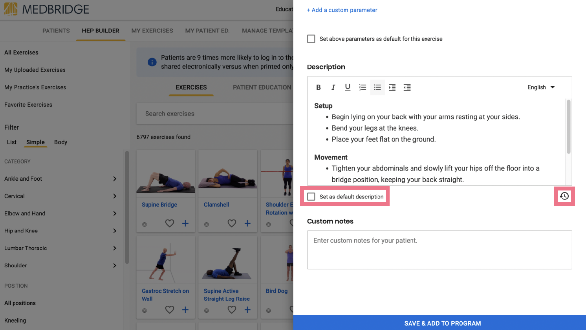Open My Practice's Exercises
Screen dimensions: 586x330
[35, 87]
